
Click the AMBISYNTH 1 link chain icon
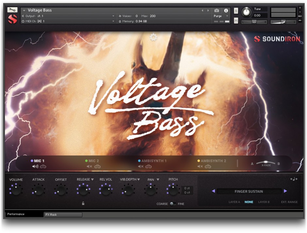149,166
